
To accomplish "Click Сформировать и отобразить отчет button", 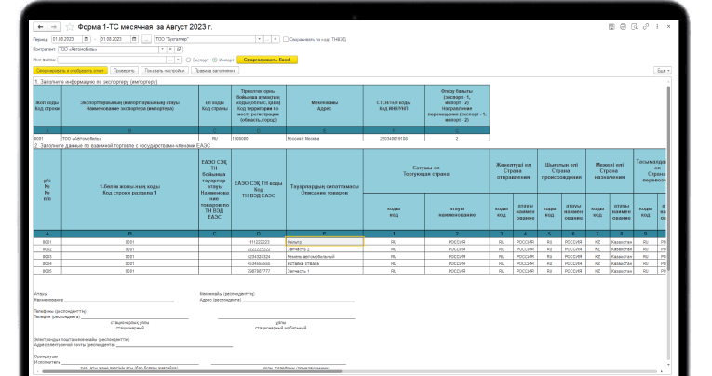I will [71, 71].
